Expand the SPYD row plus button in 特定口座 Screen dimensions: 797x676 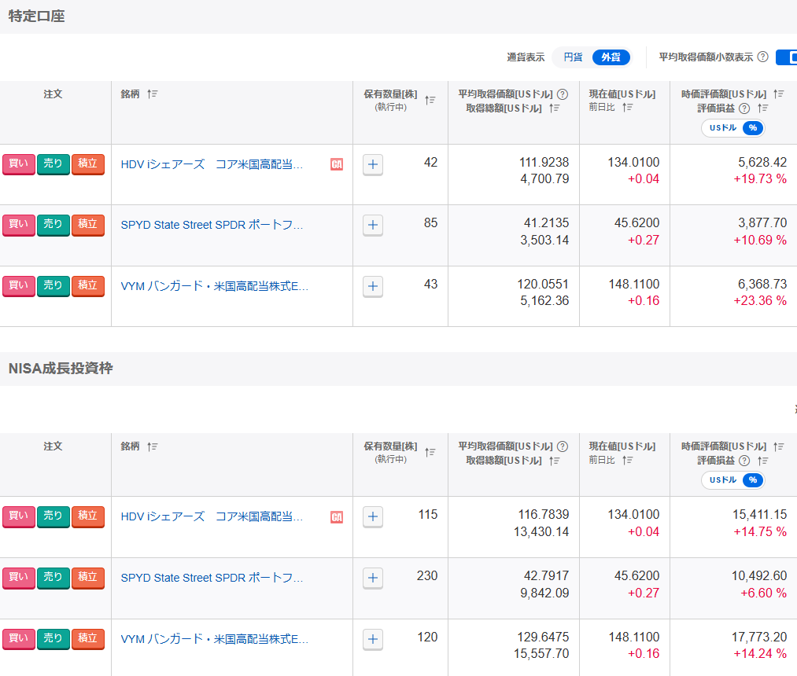[x=373, y=225]
